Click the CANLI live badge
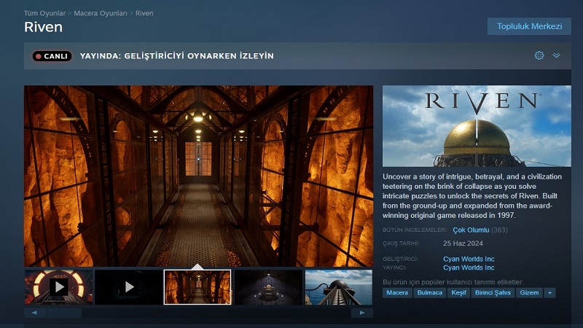583x328 pixels. pyautogui.click(x=52, y=56)
